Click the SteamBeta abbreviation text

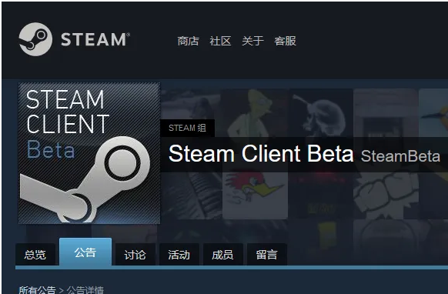point(400,156)
